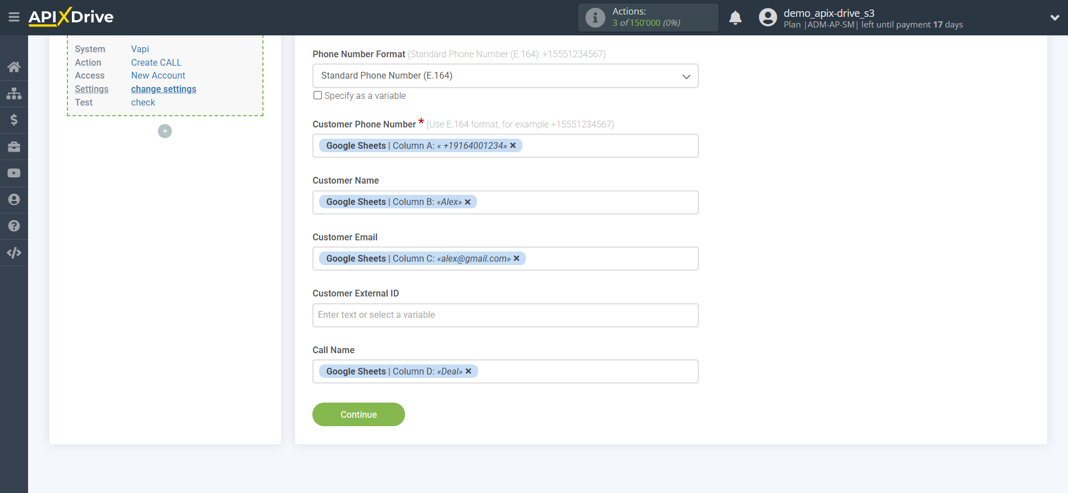Viewport: 1068px width, 493px height.
Task: Select the Google Sheets Column C tag
Action: (422, 258)
